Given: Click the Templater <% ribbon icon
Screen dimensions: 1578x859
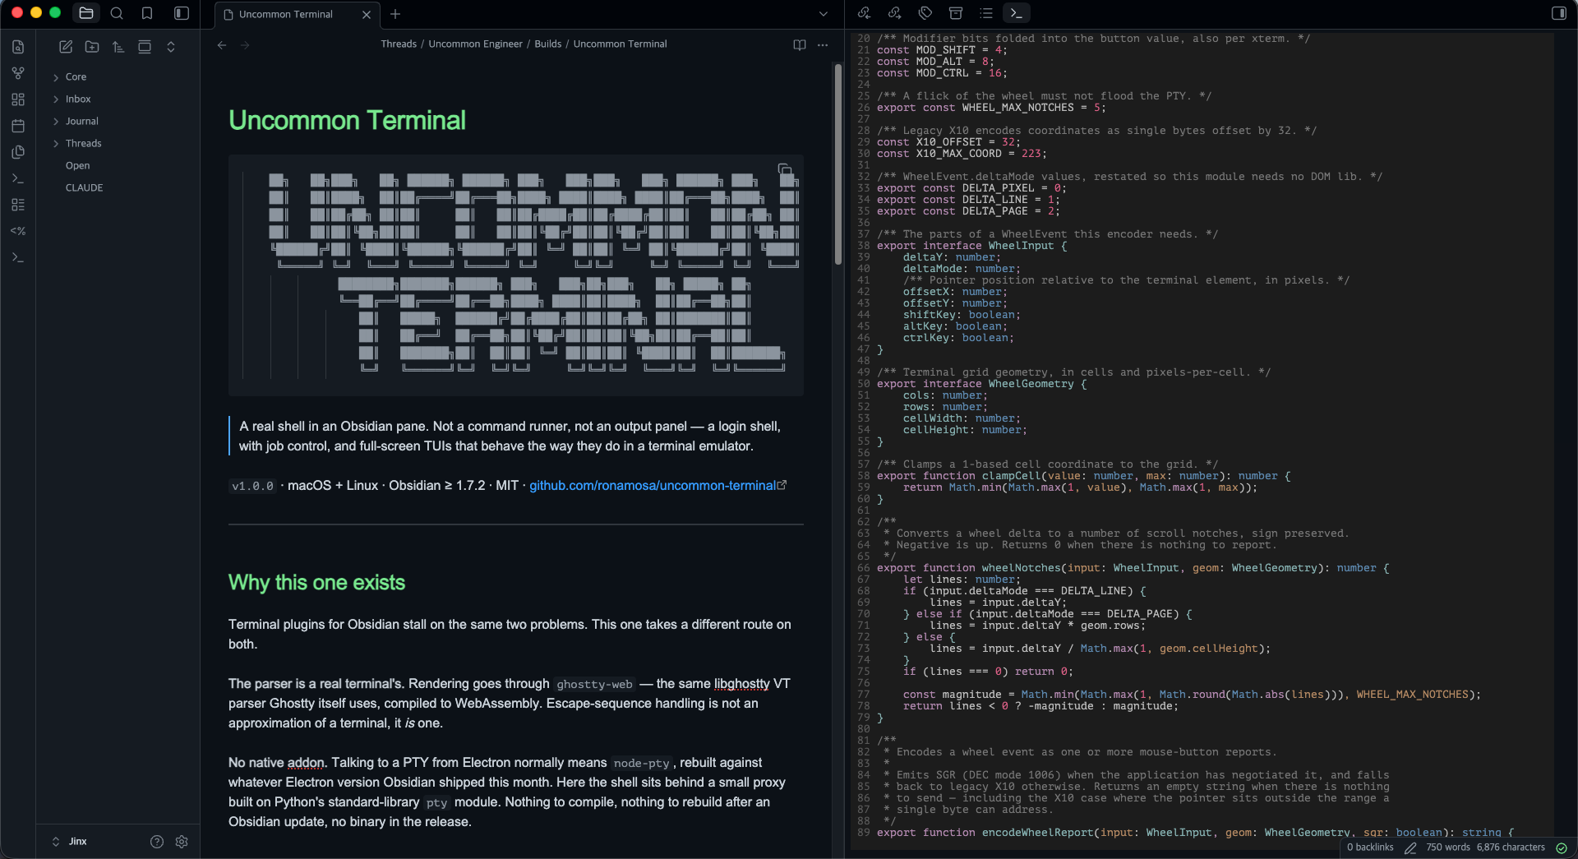Looking at the screenshot, I should pyautogui.click(x=18, y=231).
